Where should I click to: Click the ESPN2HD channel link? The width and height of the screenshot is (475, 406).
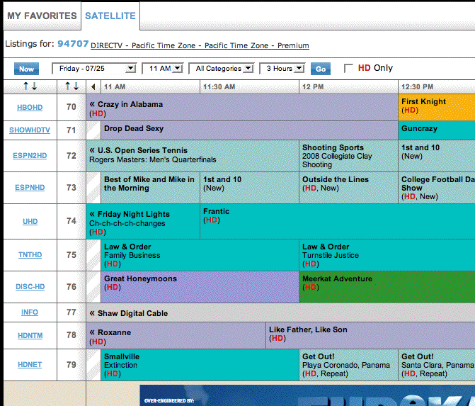tap(30, 155)
